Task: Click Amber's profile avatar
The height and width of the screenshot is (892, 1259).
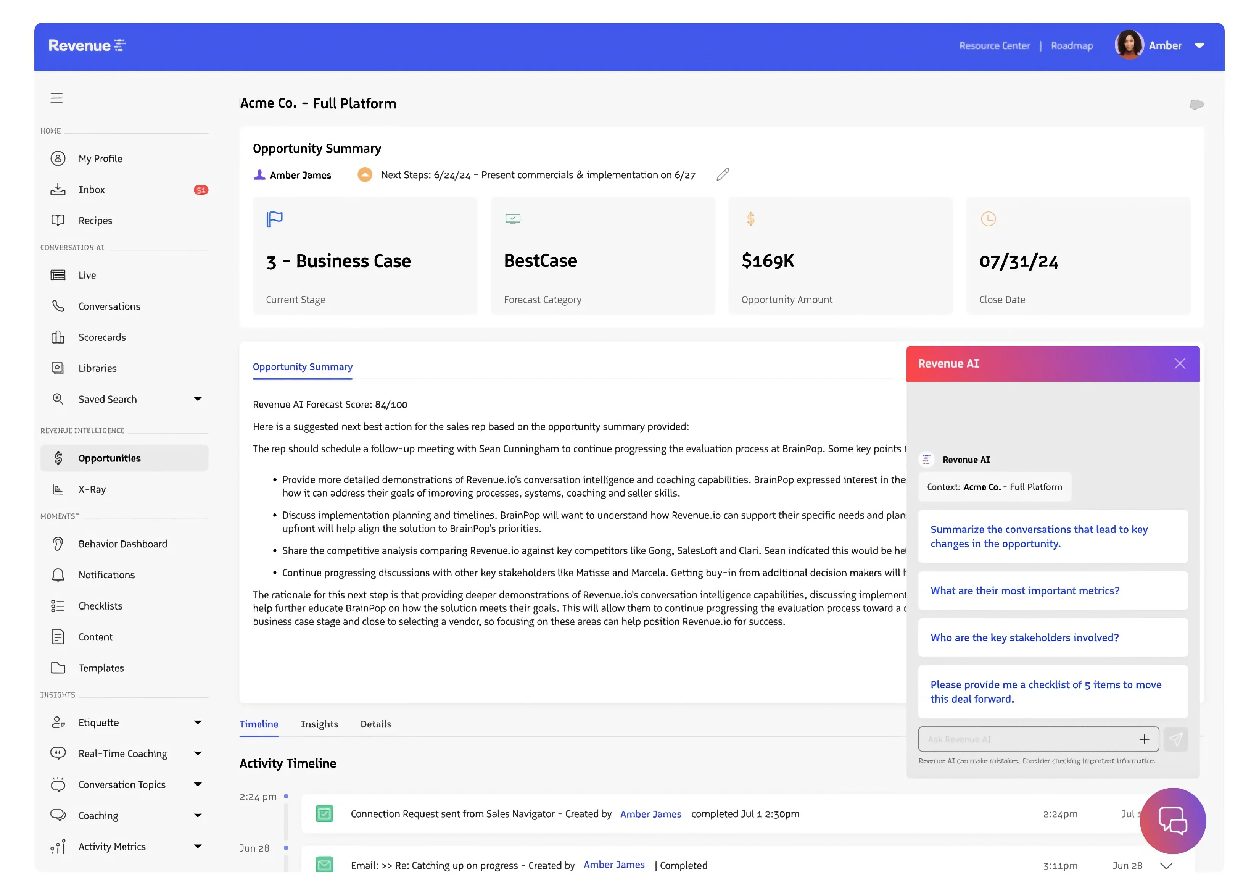Action: click(1129, 45)
